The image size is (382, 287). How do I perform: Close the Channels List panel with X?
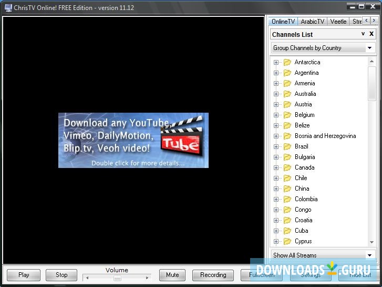[371, 34]
